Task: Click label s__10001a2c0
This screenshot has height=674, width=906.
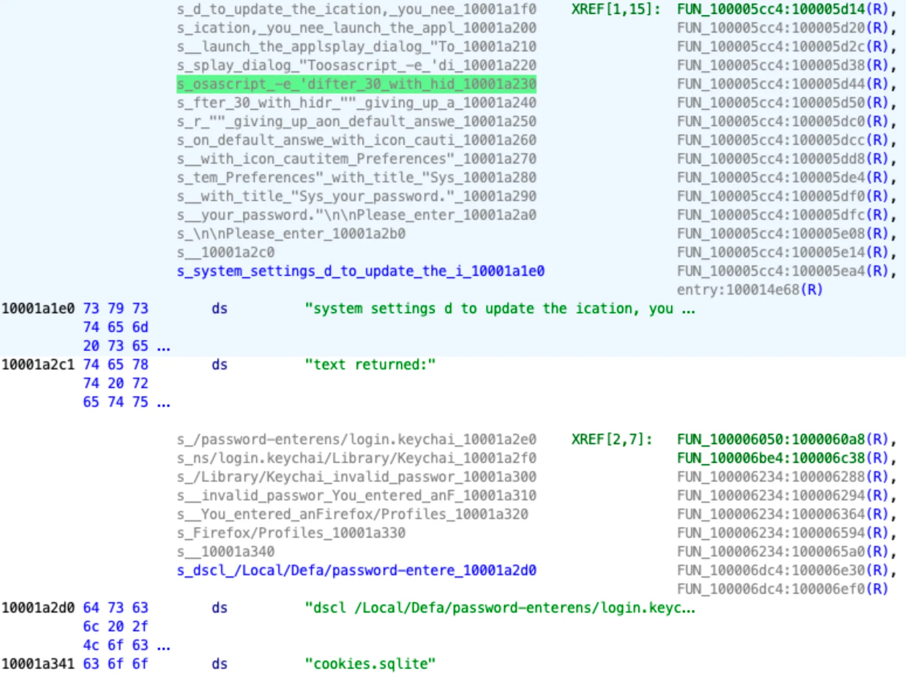Action: pos(226,253)
